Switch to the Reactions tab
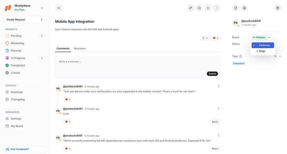The image size is (287, 154). pos(80,48)
